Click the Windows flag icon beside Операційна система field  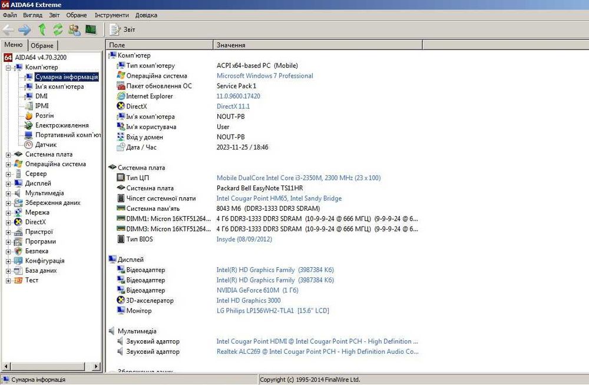point(121,75)
